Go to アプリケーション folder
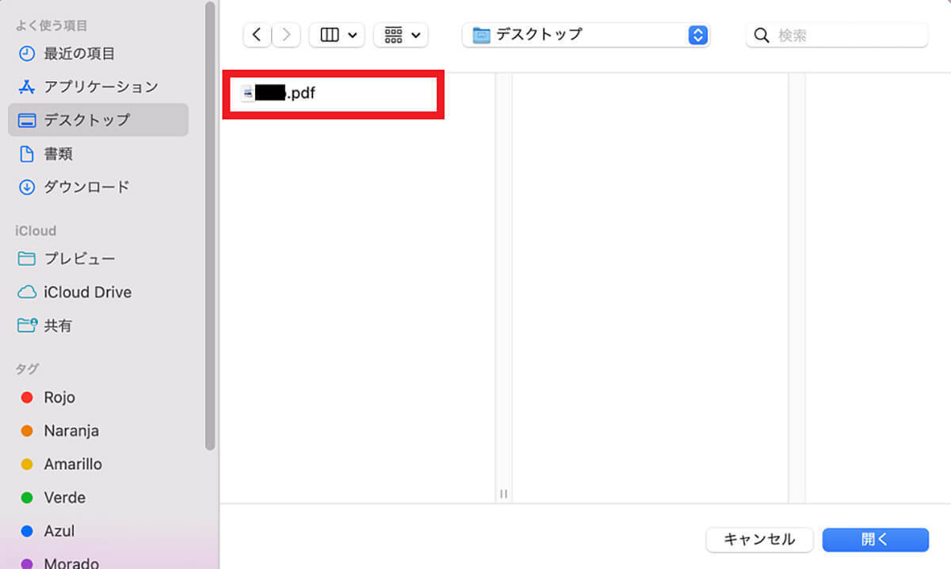 (x=101, y=87)
